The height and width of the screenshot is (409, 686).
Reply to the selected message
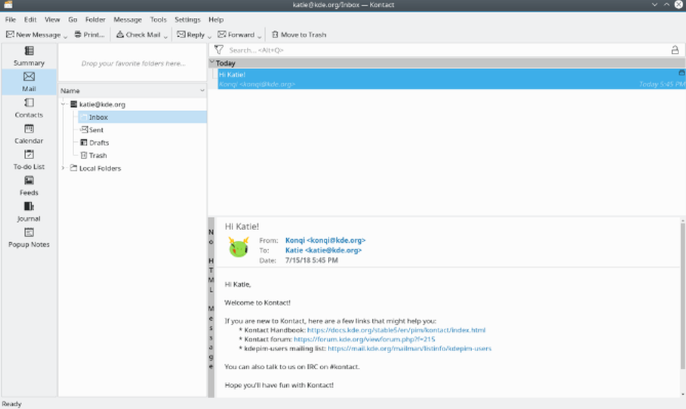click(191, 34)
